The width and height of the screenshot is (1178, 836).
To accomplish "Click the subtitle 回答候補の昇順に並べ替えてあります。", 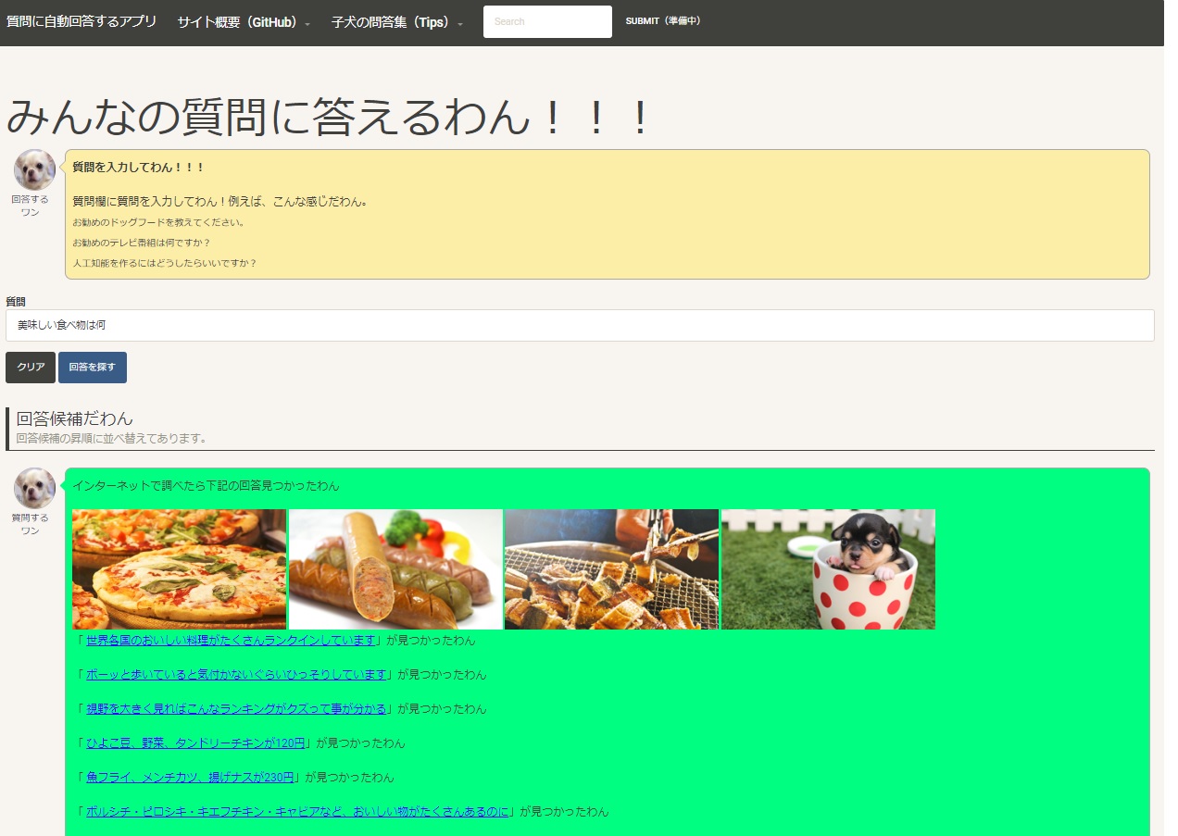I will [x=112, y=438].
